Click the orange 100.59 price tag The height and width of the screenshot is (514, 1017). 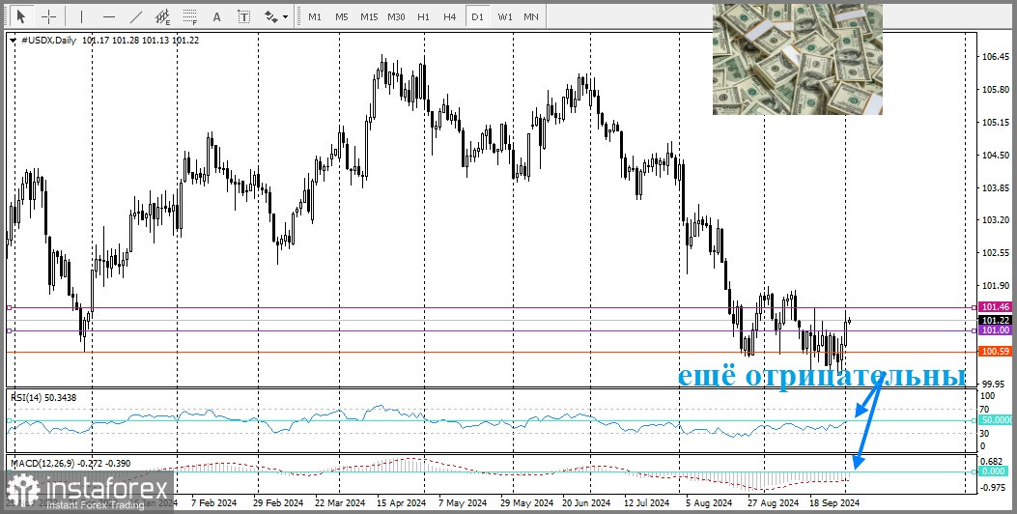point(994,352)
